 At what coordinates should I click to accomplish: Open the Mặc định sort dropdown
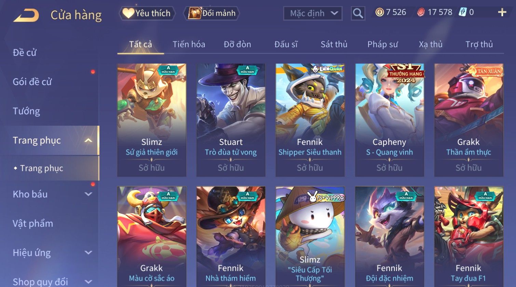[x=313, y=13]
